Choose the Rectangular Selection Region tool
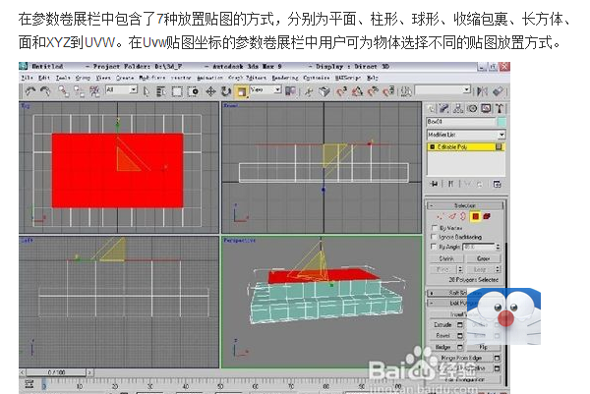 click(177, 91)
